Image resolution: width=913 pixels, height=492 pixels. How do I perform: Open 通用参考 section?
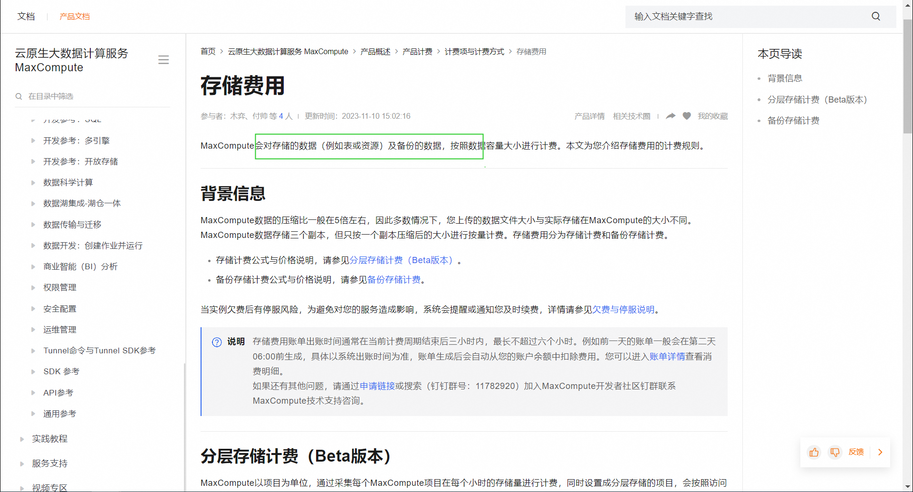pyautogui.click(x=60, y=414)
